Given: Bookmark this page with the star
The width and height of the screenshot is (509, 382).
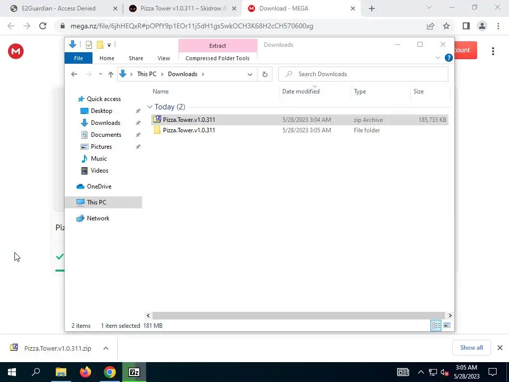Looking at the screenshot, I should pyautogui.click(x=446, y=26).
